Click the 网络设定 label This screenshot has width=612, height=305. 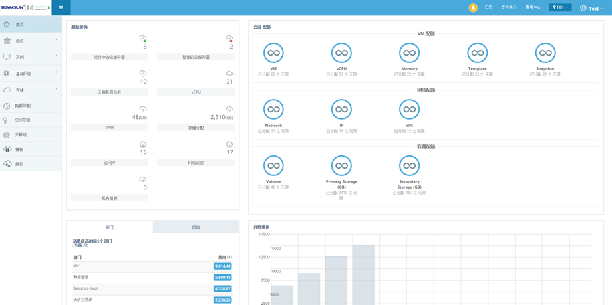[196, 163]
